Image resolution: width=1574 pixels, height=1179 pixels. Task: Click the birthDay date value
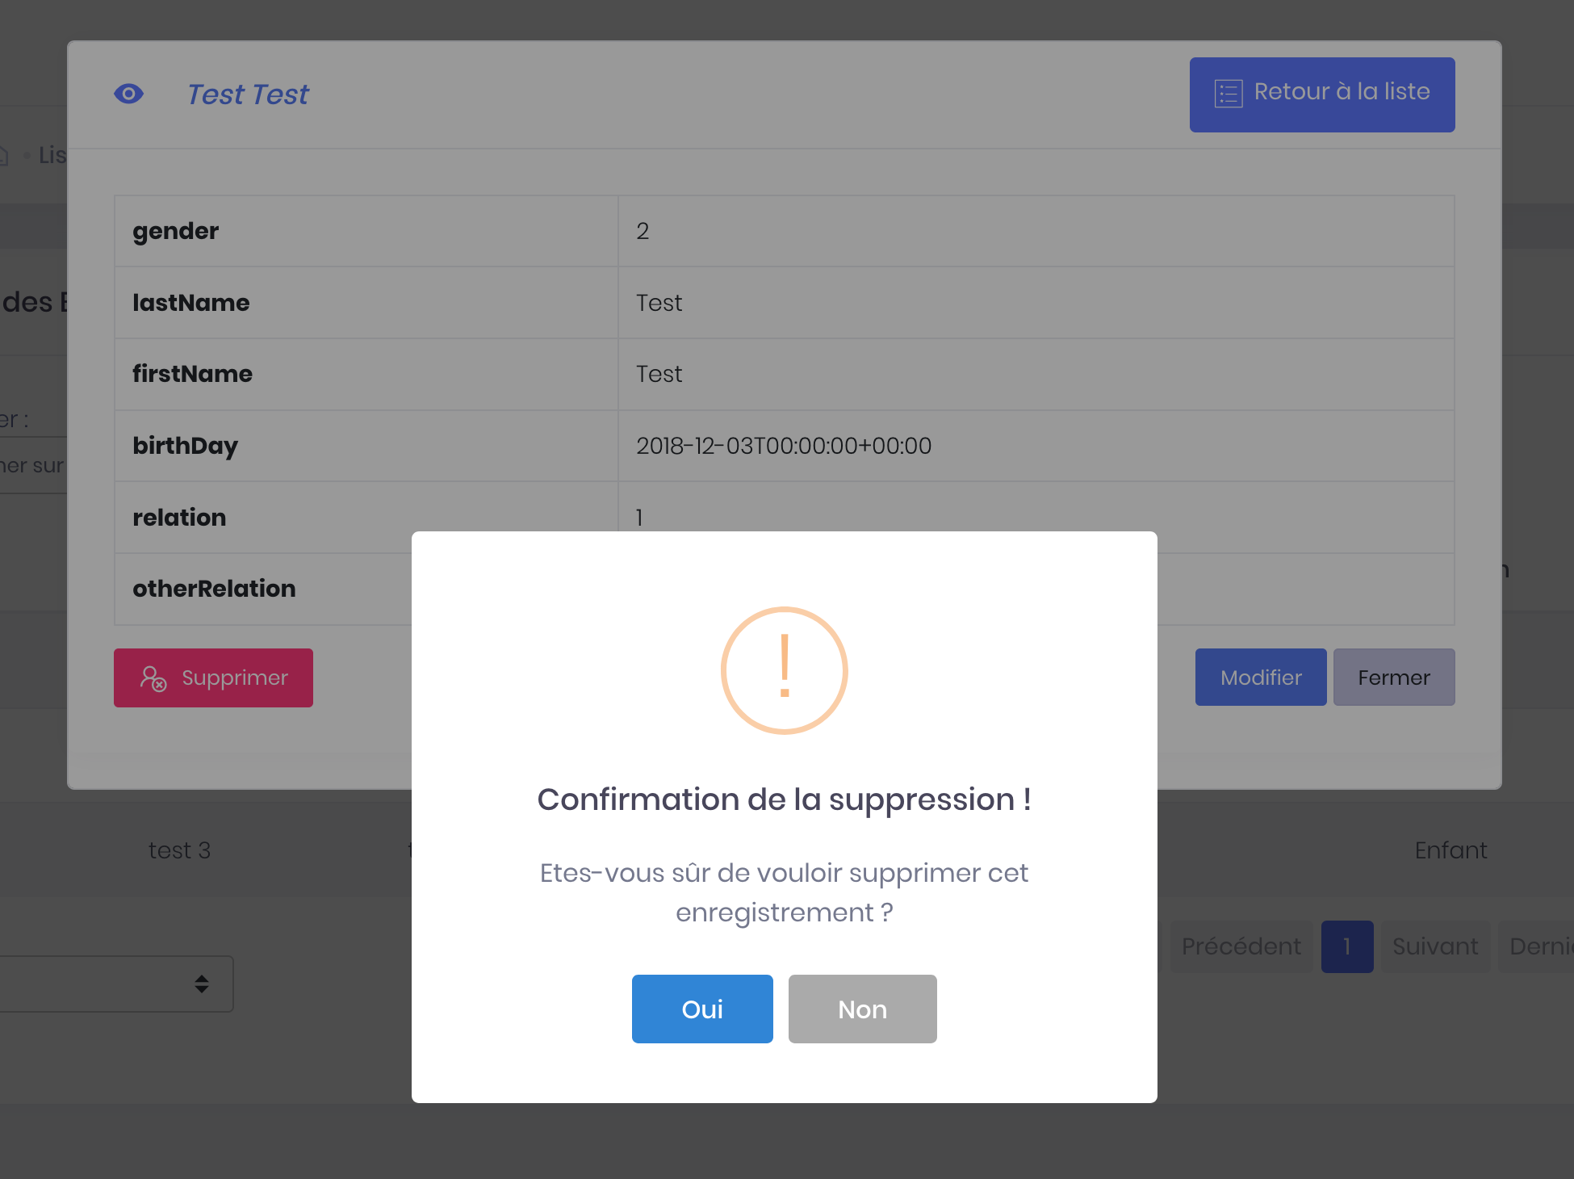coord(783,446)
